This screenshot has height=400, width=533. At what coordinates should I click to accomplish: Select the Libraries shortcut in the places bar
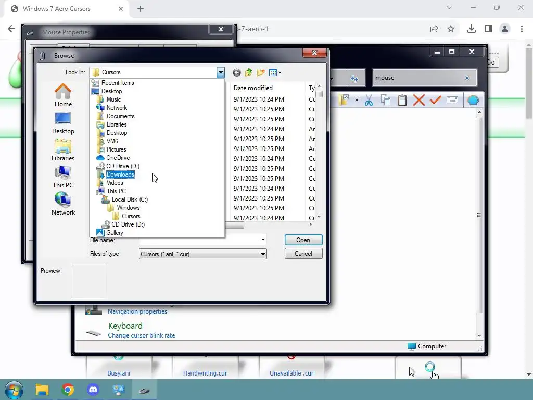[63, 150]
